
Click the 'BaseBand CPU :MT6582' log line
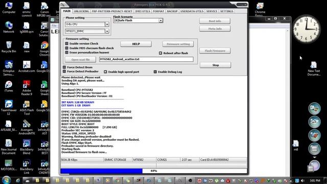point(77,90)
